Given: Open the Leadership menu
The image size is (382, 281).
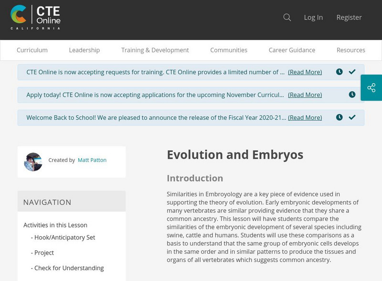Looking at the screenshot, I should pyautogui.click(x=84, y=50).
